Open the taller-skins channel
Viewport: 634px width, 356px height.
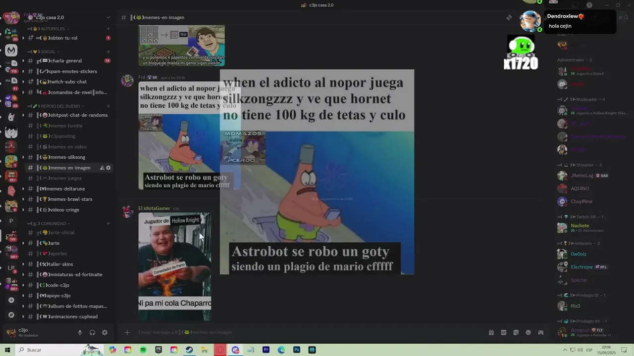tap(69, 264)
